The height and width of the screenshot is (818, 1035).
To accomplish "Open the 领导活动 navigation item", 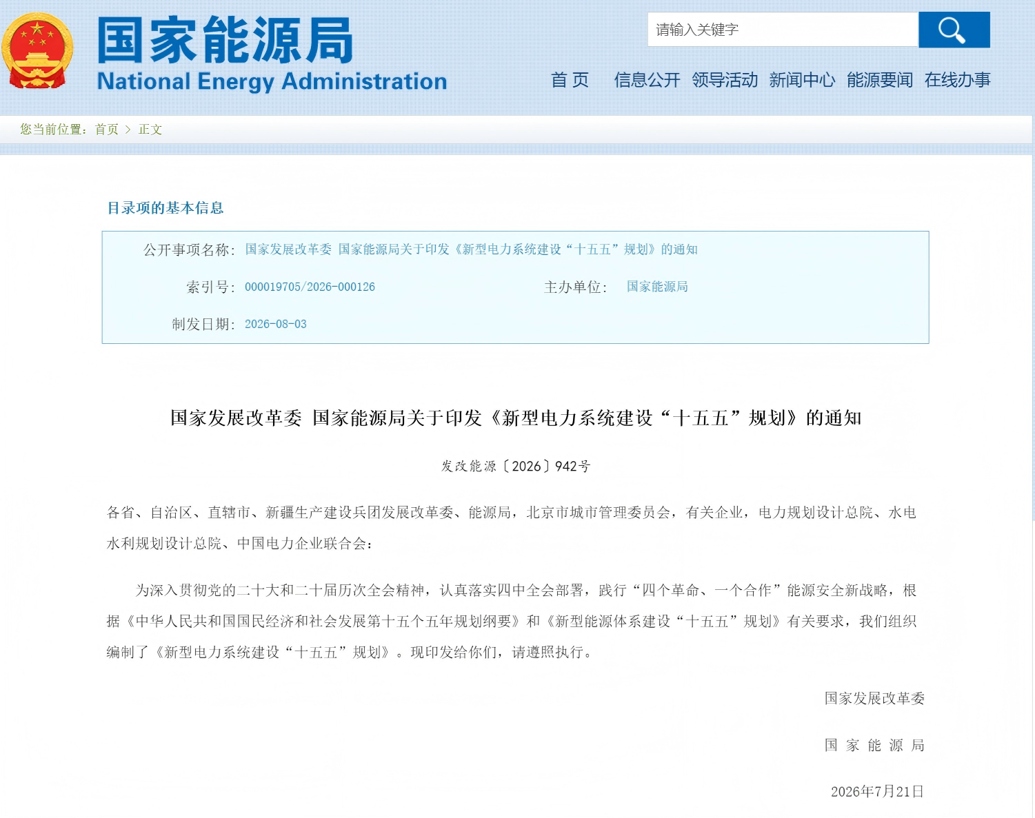I will point(725,80).
